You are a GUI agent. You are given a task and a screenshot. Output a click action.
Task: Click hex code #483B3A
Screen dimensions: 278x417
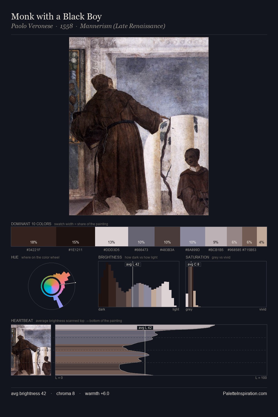point(167,250)
